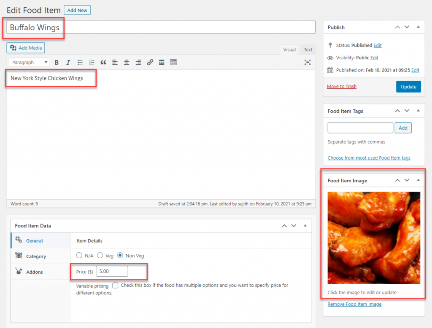The image size is (432, 328).
Task: Apply blockquote formatting
Action: (103, 62)
